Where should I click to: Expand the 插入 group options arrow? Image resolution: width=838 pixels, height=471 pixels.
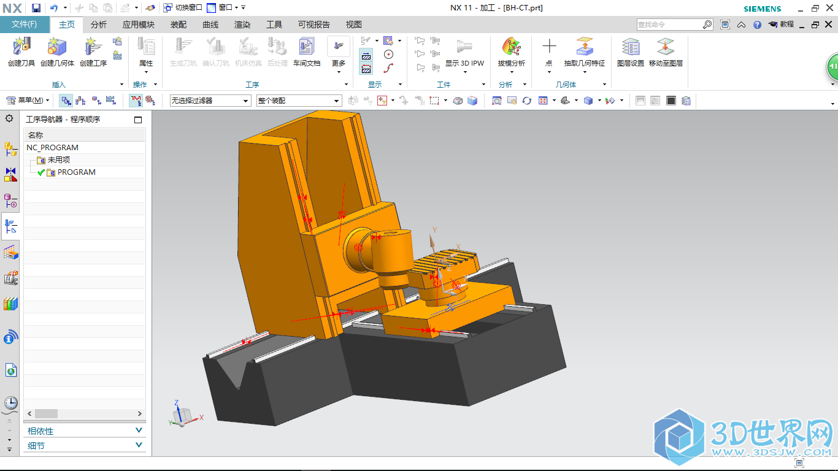tap(120, 85)
